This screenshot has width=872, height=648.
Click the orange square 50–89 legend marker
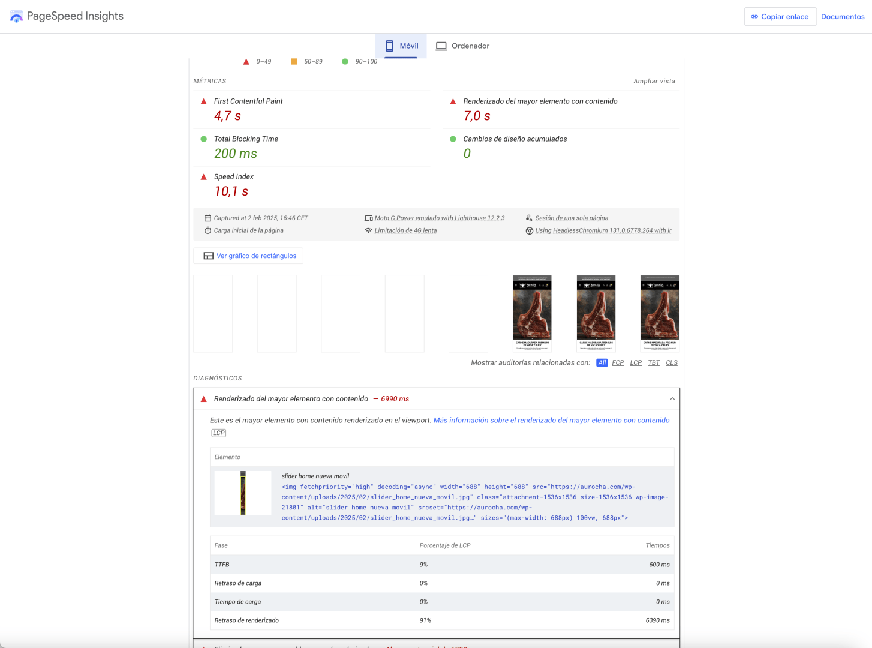(294, 62)
